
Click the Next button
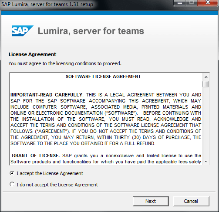[x=151, y=201]
